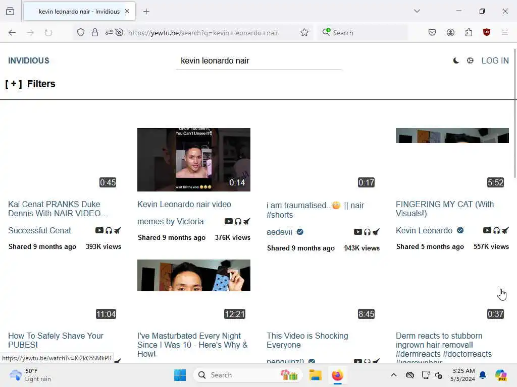Image resolution: width=517 pixels, height=387 pixels.
Task: View site security padlock info
Action: (x=95, y=33)
